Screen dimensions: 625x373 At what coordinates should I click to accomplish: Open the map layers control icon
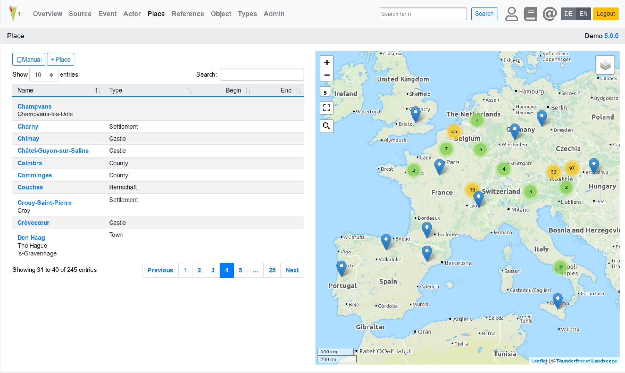pyautogui.click(x=605, y=65)
